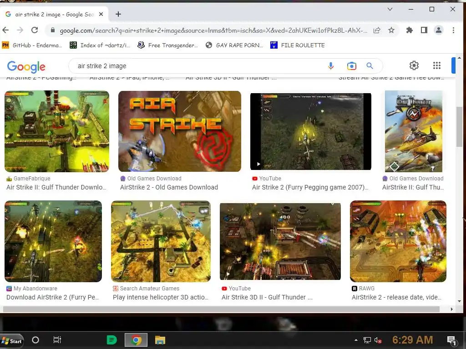The image size is (466, 349).
Task: Click 'AirStrike 2 - release date, vide...' caption
Action: [396, 297]
